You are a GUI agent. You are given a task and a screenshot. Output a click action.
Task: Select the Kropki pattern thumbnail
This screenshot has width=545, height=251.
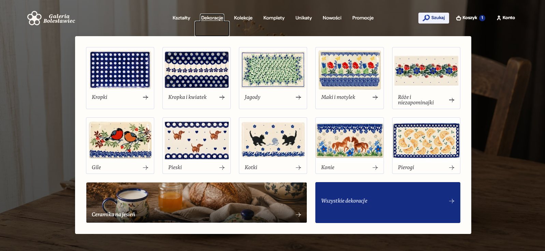[x=120, y=70]
